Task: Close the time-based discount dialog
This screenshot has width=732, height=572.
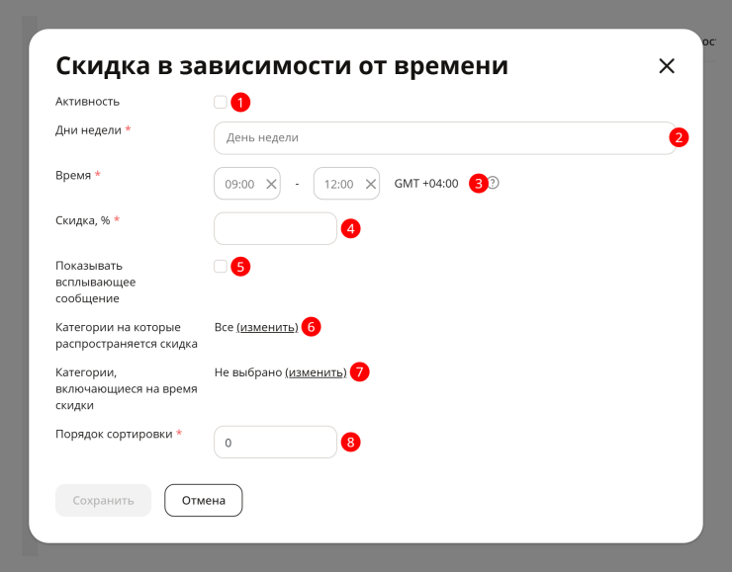Action: pyautogui.click(x=667, y=66)
